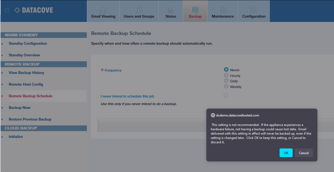Click the Datacove logo

click(34, 10)
